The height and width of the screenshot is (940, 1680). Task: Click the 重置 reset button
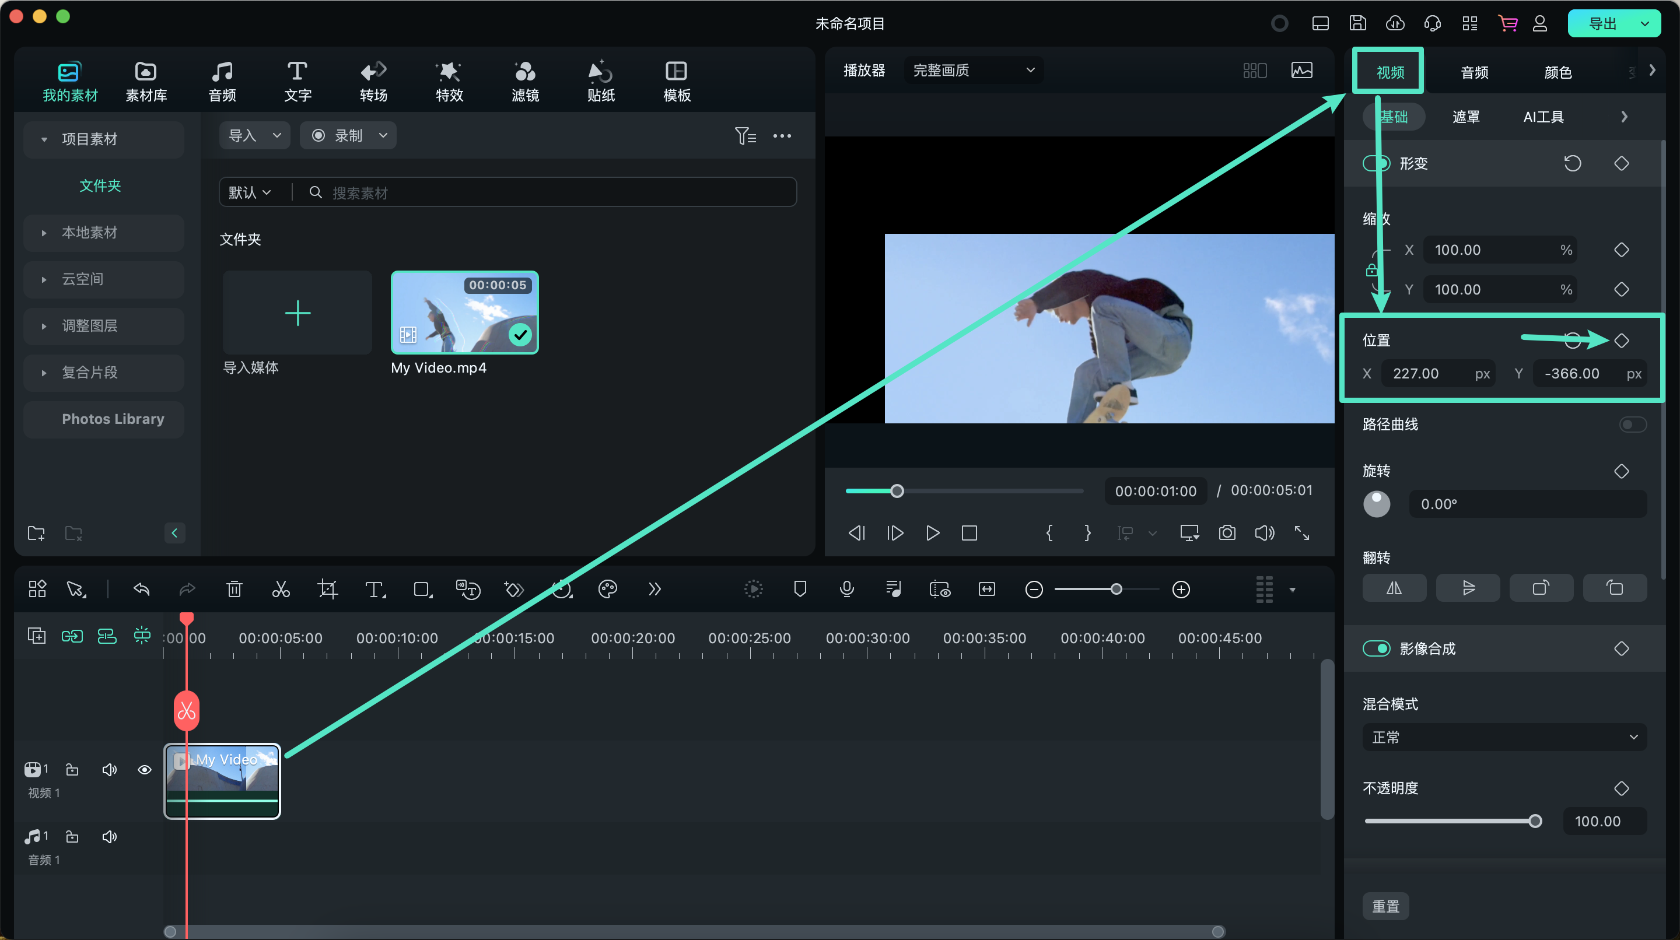[x=1386, y=906]
